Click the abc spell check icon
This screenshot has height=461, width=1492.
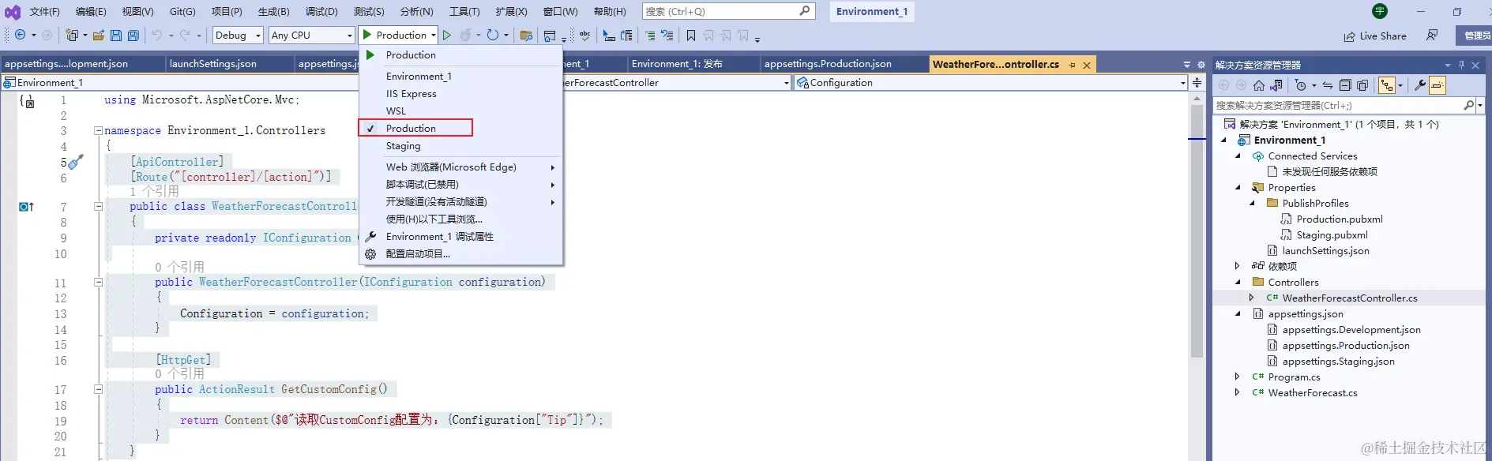pyautogui.click(x=584, y=36)
